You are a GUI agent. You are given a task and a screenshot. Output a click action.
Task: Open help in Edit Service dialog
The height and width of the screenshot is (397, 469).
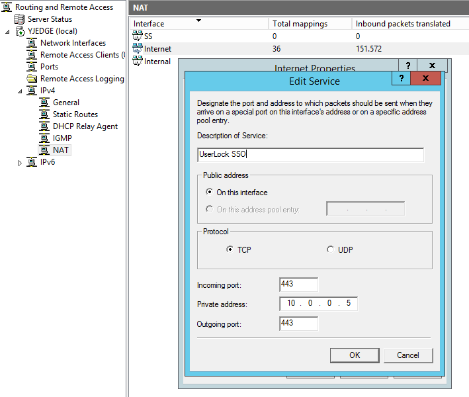(402, 78)
